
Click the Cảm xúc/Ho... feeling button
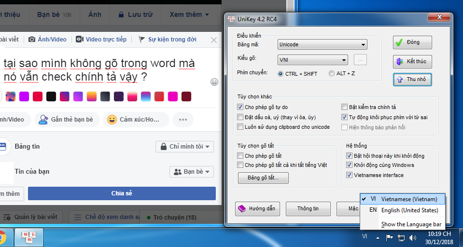pos(136,120)
